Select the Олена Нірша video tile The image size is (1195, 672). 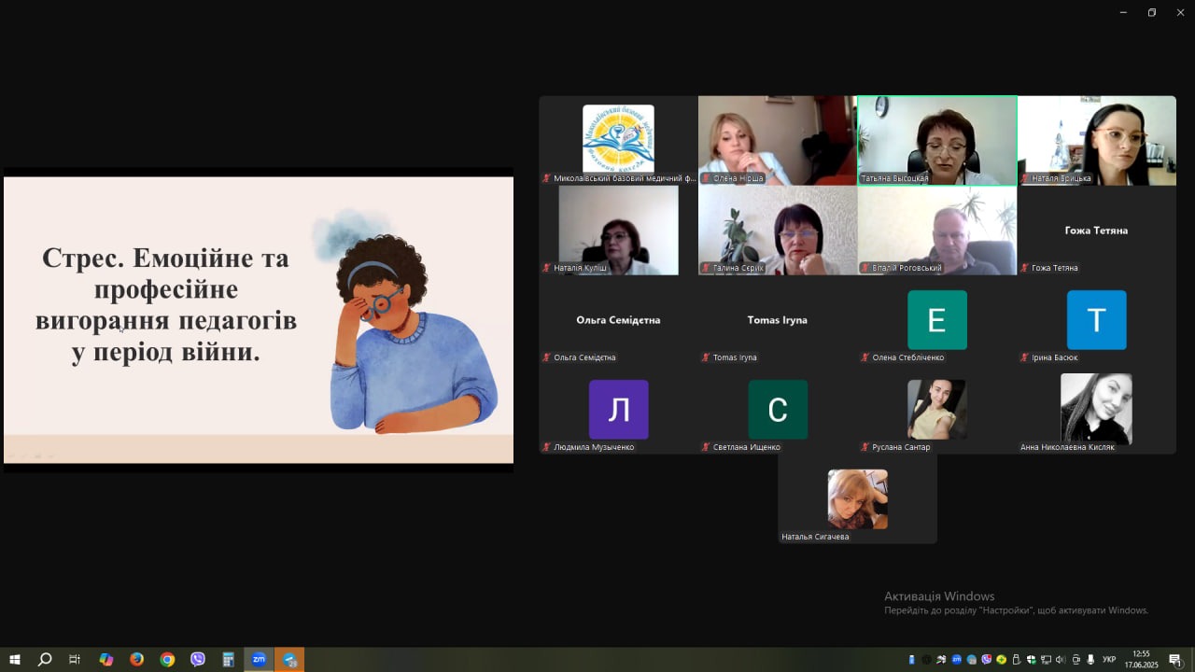pos(777,140)
